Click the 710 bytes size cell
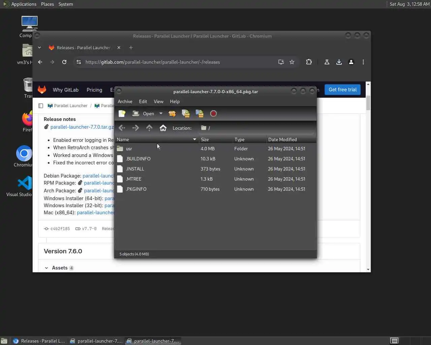 coord(210,189)
